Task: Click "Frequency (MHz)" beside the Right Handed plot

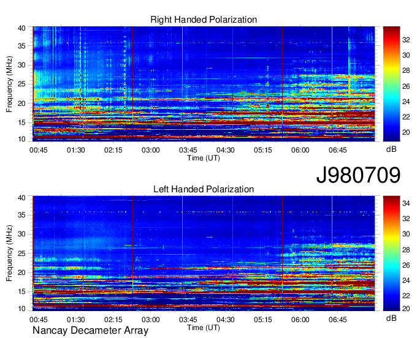Action: (x=9, y=84)
